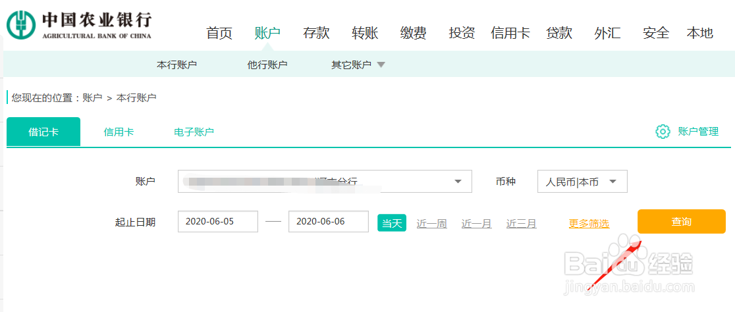Open the 账户管理 link

[x=698, y=132]
